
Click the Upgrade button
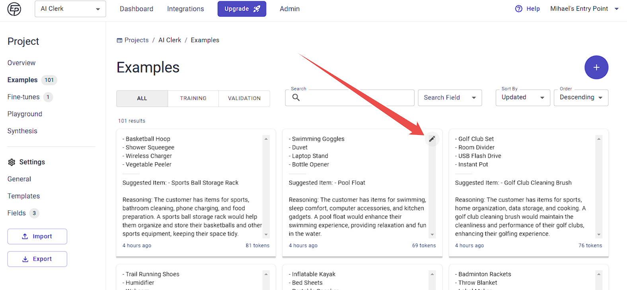(x=242, y=9)
